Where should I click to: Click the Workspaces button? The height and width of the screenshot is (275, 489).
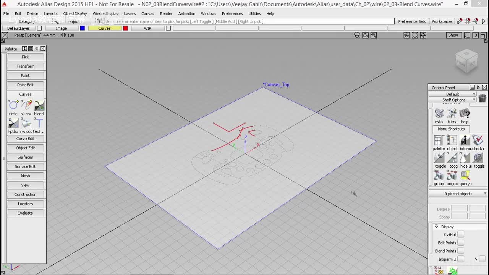pyautogui.click(x=442, y=21)
